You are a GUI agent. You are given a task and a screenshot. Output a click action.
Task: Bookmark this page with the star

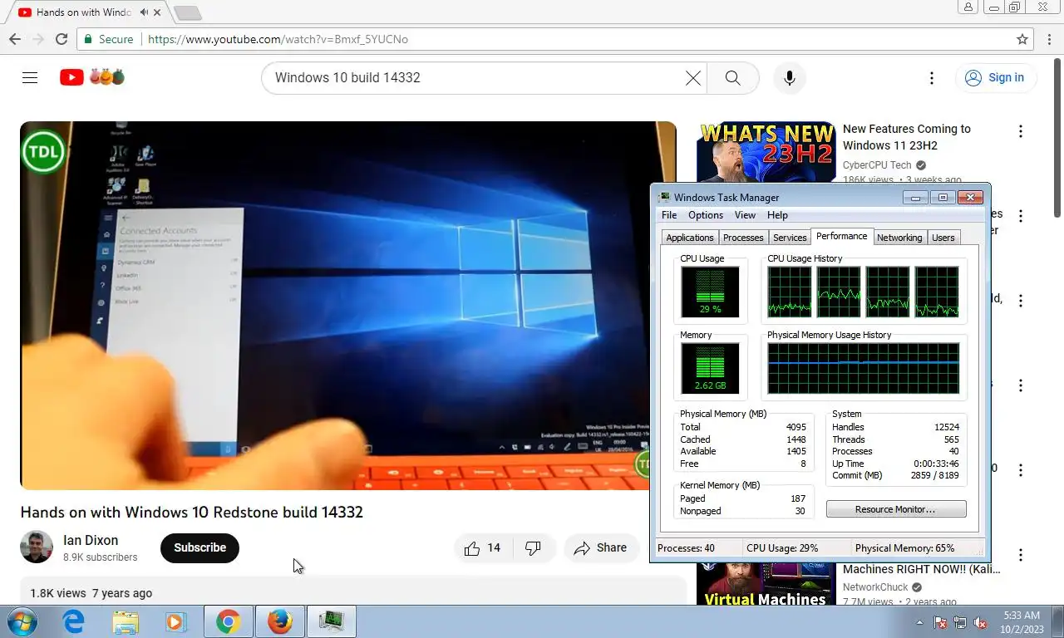coord(1022,39)
